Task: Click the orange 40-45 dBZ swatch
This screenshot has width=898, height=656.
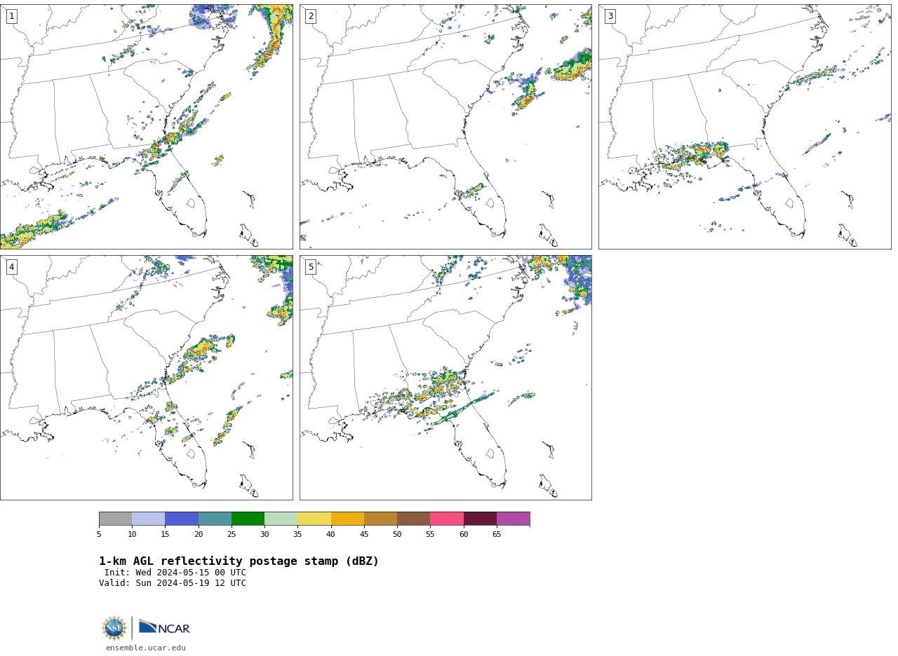Action: click(x=347, y=519)
